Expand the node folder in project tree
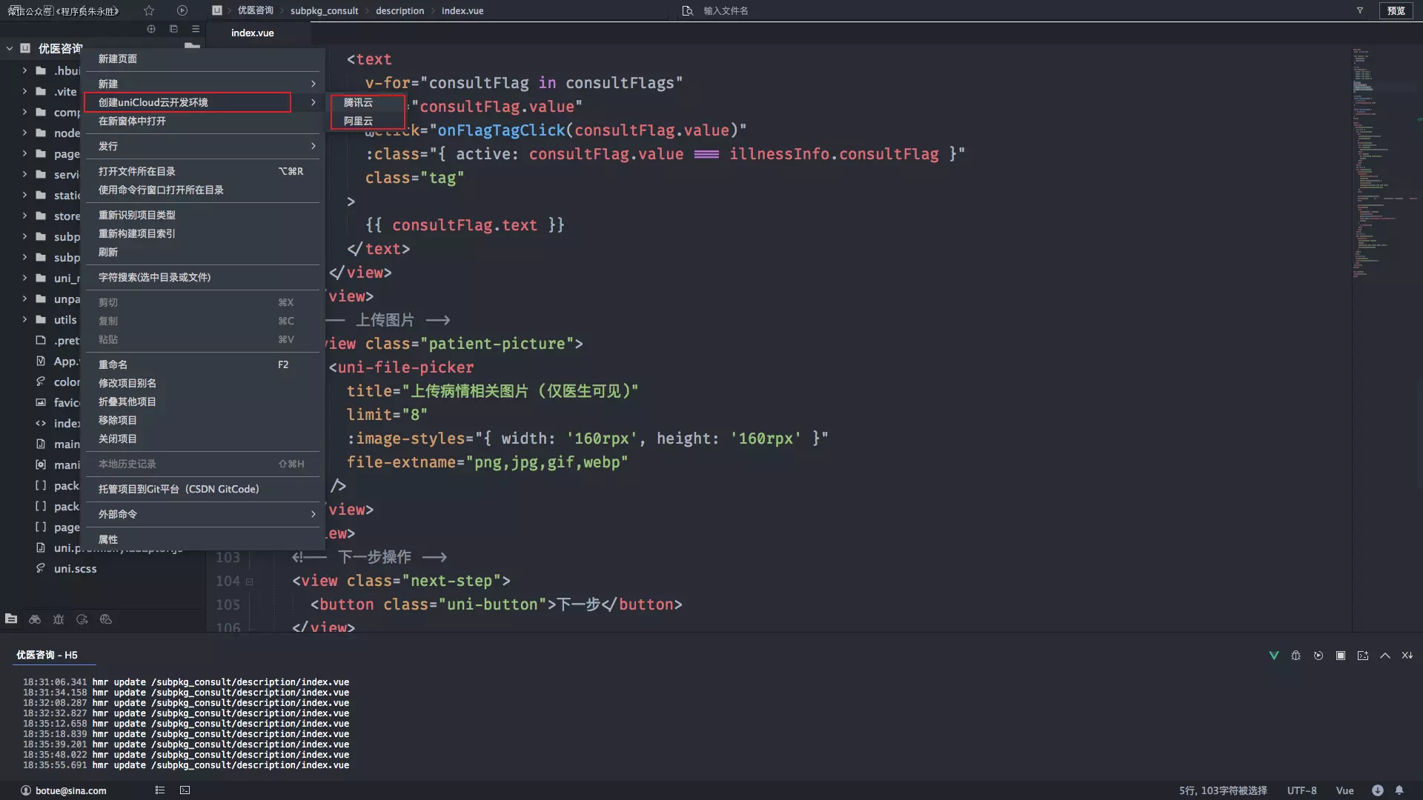 point(24,133)
